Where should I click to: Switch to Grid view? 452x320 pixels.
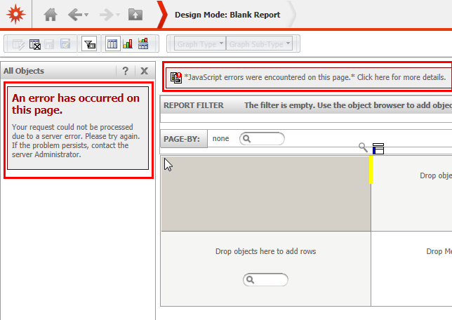(112, 44)
